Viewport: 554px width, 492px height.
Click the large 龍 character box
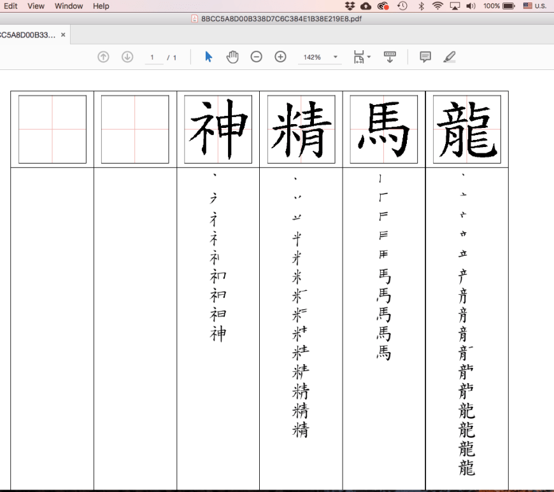pyautogui.click(x=467, y=129)
